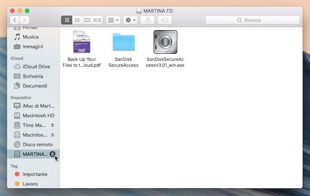Select the SanDiskSecureAccessV3.01_win.exe vault icon
The image size is (310, 196).
165,42
